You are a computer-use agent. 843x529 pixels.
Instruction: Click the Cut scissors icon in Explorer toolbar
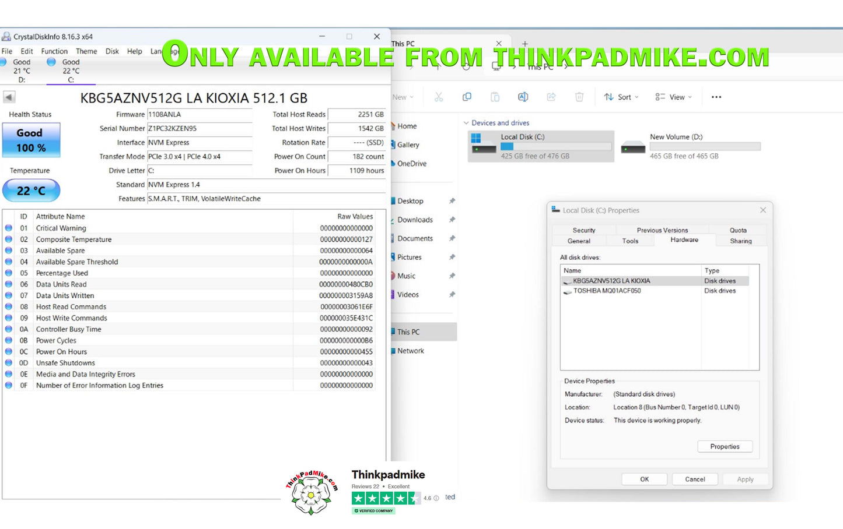point(439,97)
